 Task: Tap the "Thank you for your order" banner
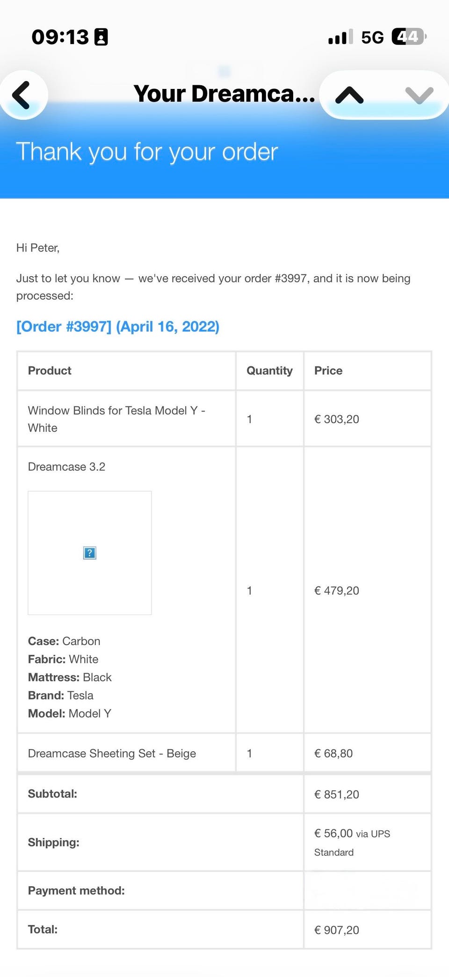point(147,152)
